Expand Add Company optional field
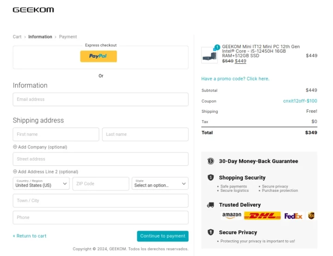The height and width of the screenshot is (256, 333). [40, 147]
